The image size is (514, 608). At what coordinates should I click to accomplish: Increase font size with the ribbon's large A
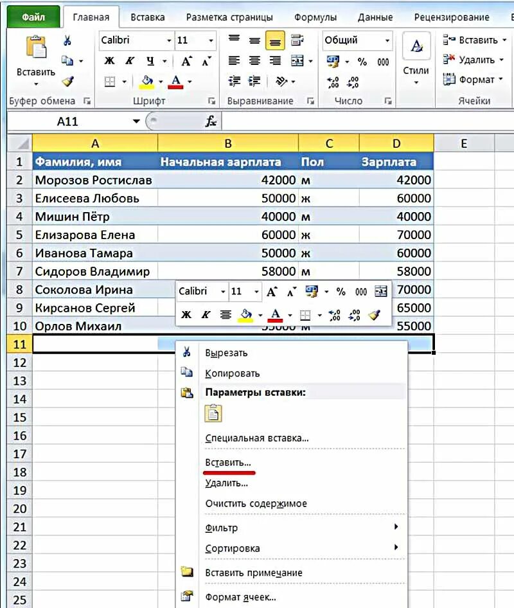coord(186,61)
